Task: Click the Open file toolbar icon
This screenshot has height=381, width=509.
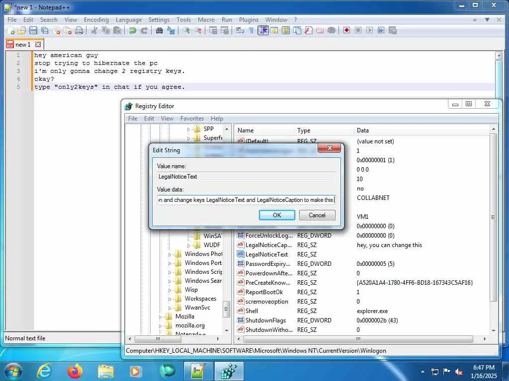Action: (x=22, y=30)
